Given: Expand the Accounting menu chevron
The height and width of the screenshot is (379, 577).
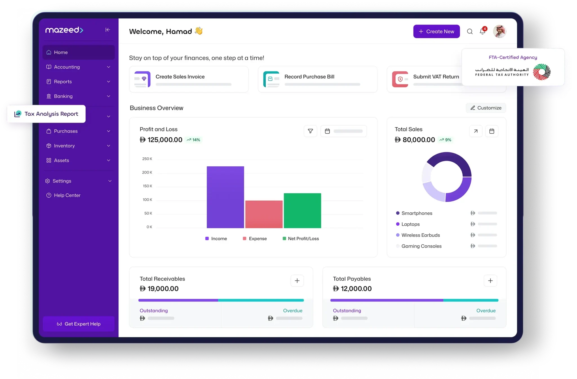Looking at the screenshot, I should tap(108, 67).
